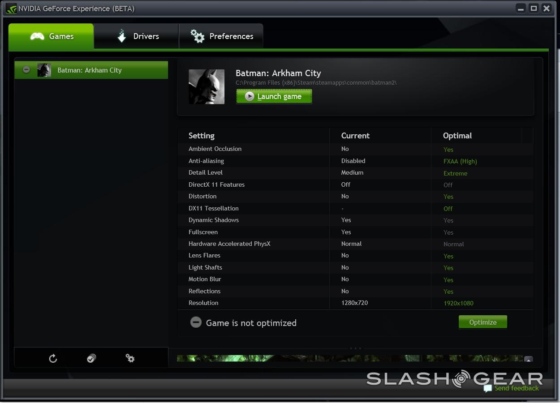Click the download arrow icon on Drivers tab
The image size is (560, 403).
pos(121,36)
